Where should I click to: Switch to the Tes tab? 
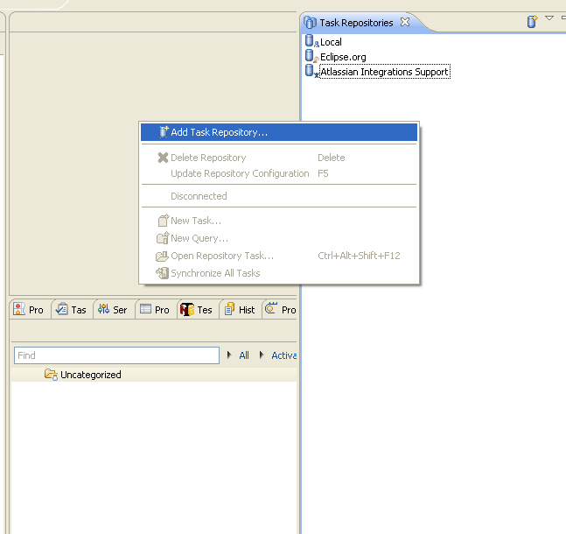coord(196,310)
